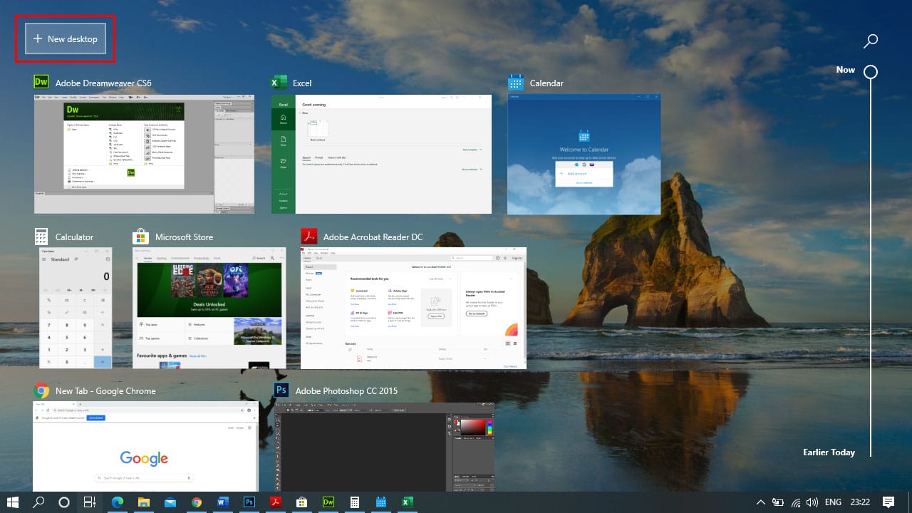Open the volume control in the system tray
912x513 pixels.
click(x=812, y=502)
